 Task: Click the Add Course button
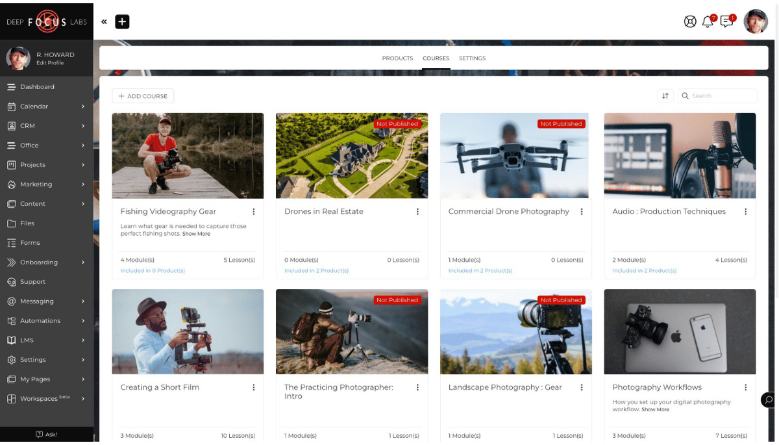(x=143, y=95)
